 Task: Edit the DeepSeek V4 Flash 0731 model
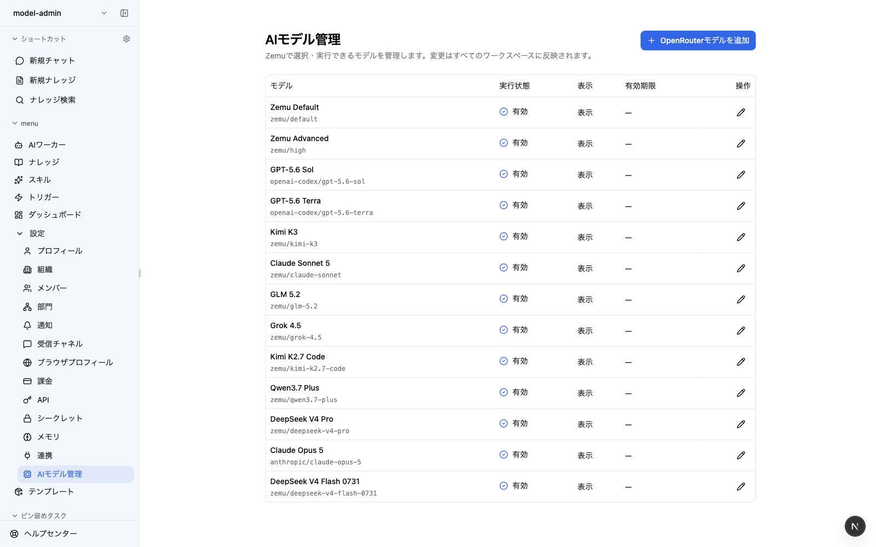(x=741, y=486)
